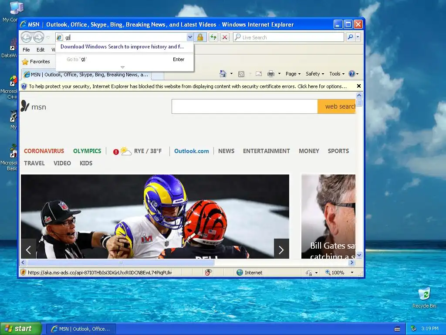446x335 pixels.
Task: Click the RSS feeds icon
Action: [241, 74]
